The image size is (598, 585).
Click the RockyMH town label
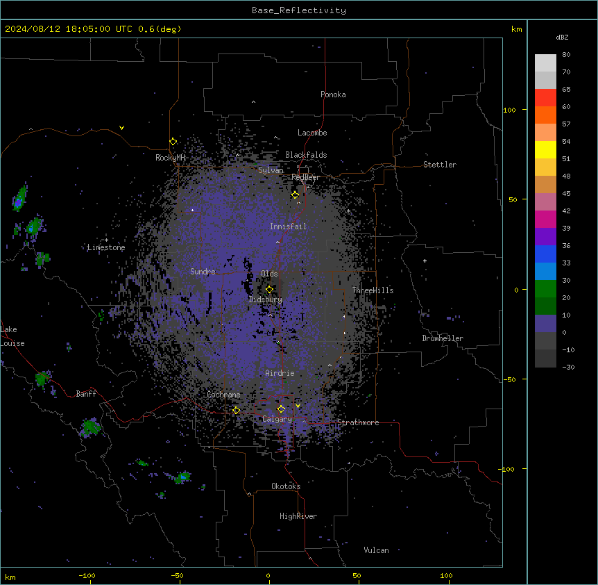170,157
